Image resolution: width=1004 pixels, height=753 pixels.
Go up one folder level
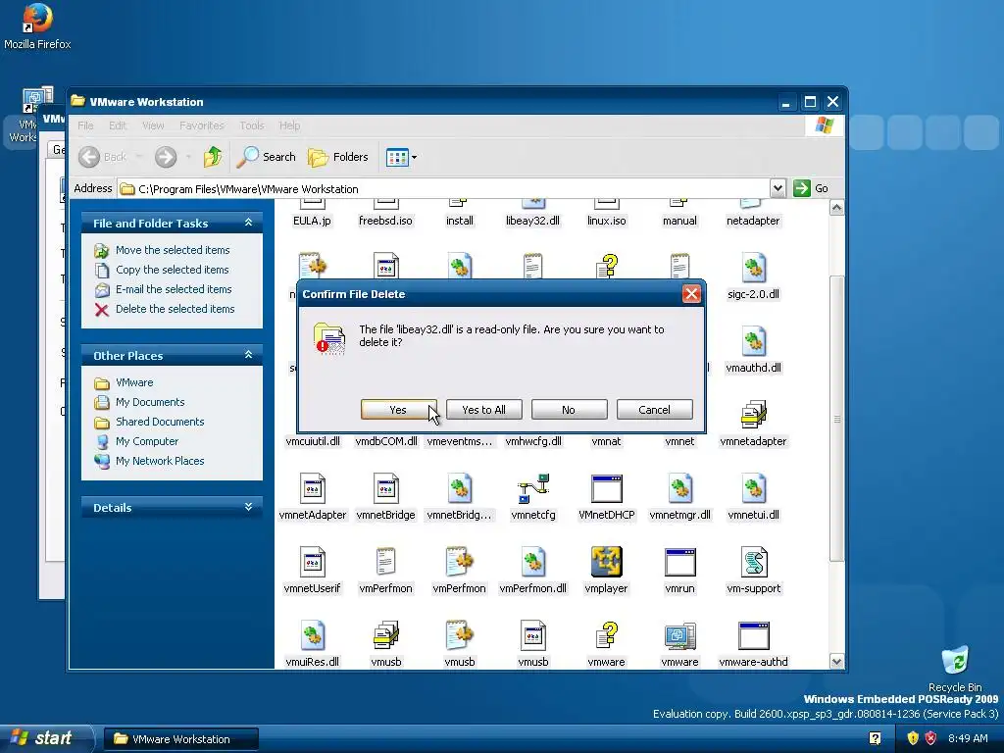coord(213,157)
